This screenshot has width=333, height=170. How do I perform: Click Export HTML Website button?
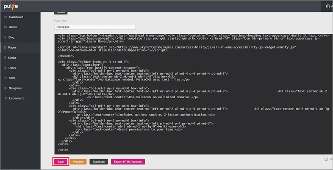pyautogui.click(x=128, y=162)
